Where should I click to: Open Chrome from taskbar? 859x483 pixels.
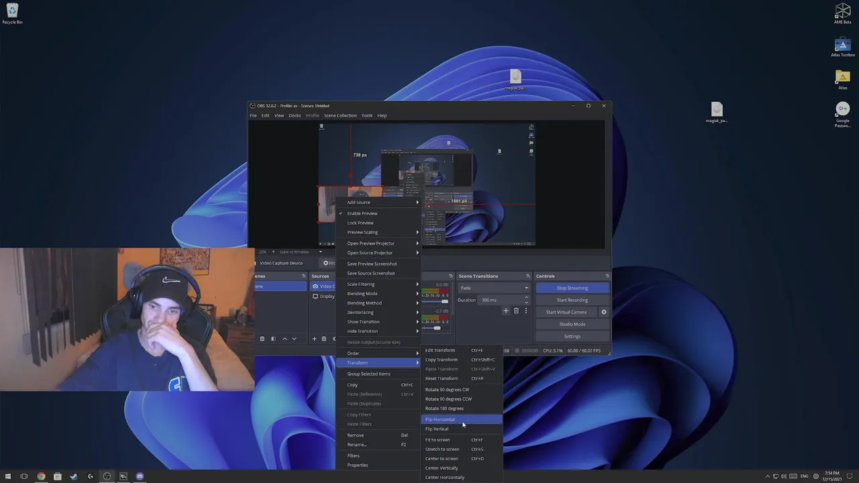pos(41,476)
